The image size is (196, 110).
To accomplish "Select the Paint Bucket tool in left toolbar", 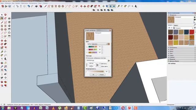I will click(x=2, y=18).
